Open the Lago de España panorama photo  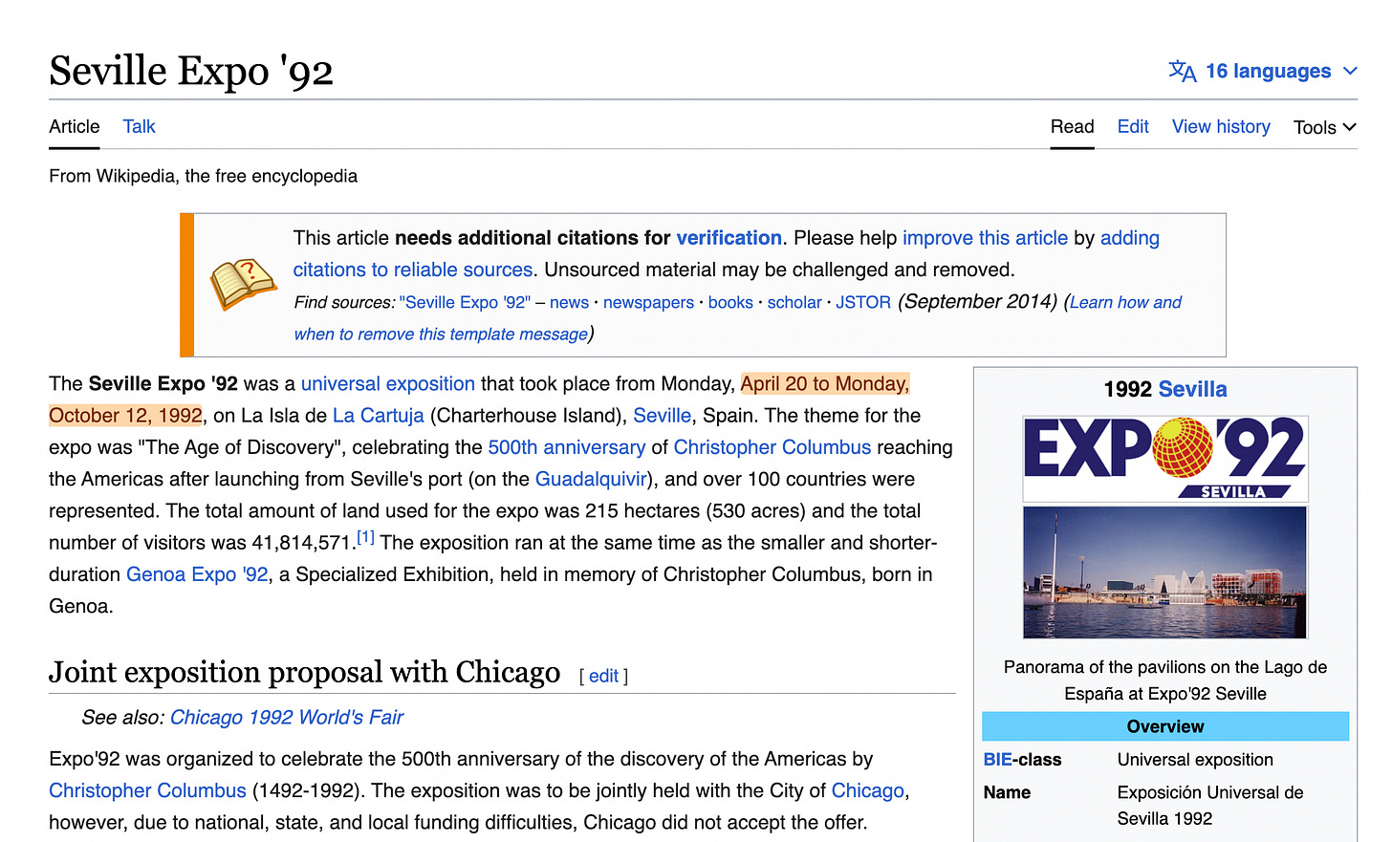[x=1164, y=572]
